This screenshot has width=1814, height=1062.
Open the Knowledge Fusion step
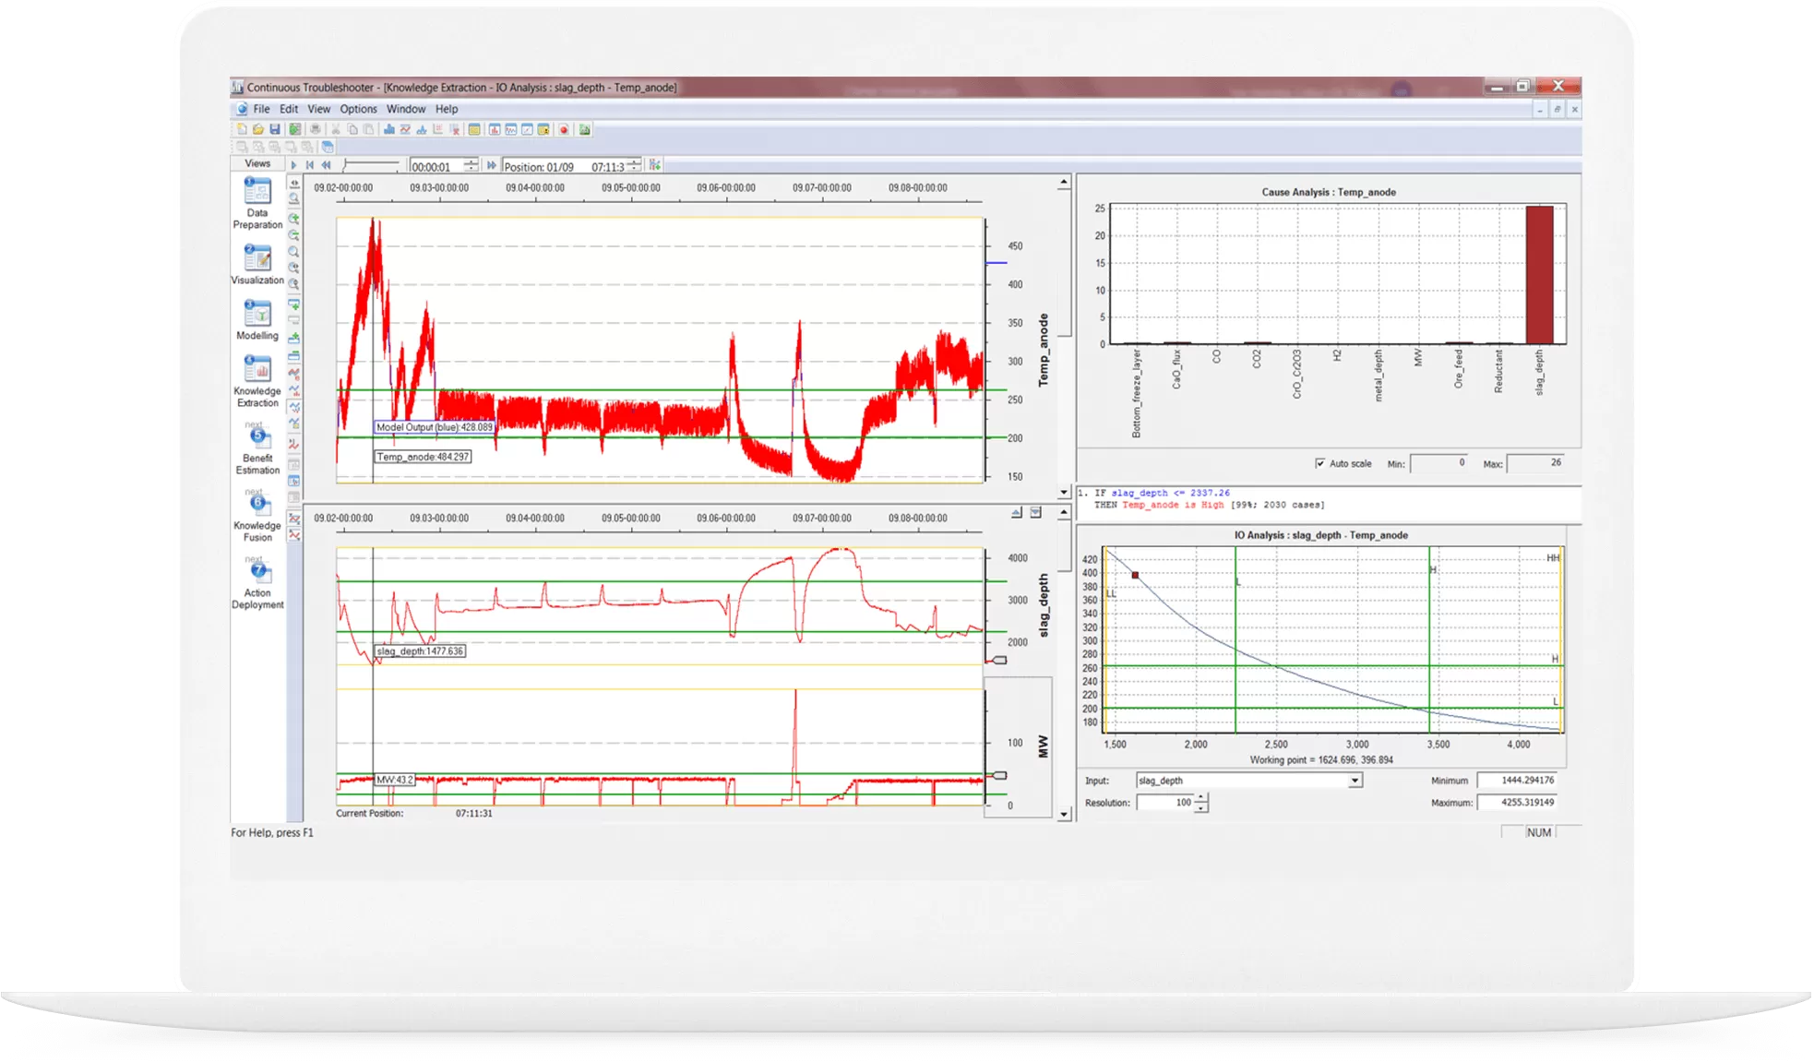point(257,517)
